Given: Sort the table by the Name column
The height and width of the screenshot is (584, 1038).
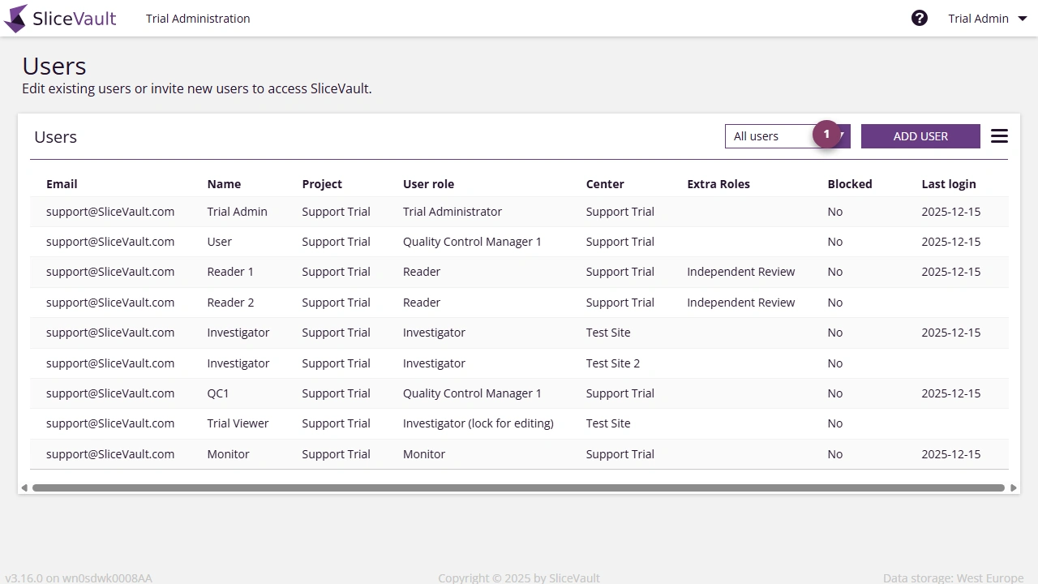Looking at the screenshot, I should pos(224,183).
